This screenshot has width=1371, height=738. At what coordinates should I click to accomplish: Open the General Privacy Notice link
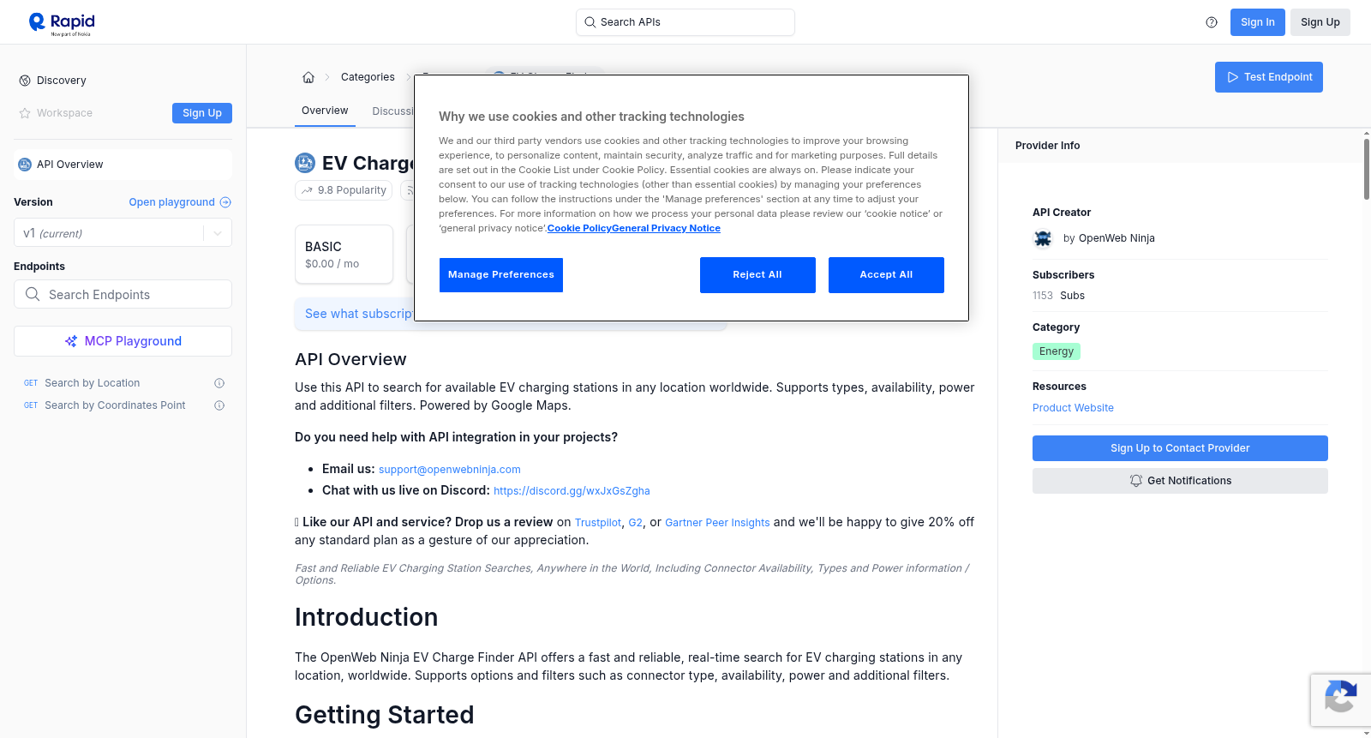667,229
